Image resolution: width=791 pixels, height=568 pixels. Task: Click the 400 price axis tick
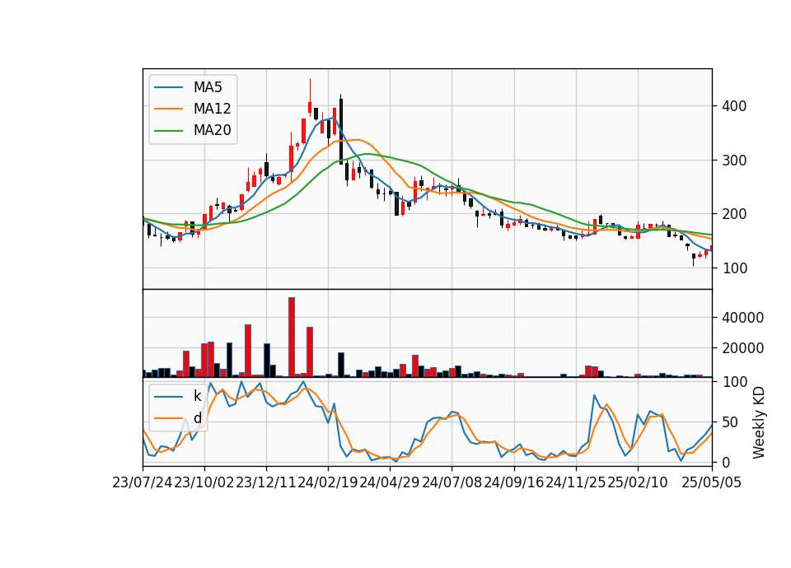click(734, 106)
